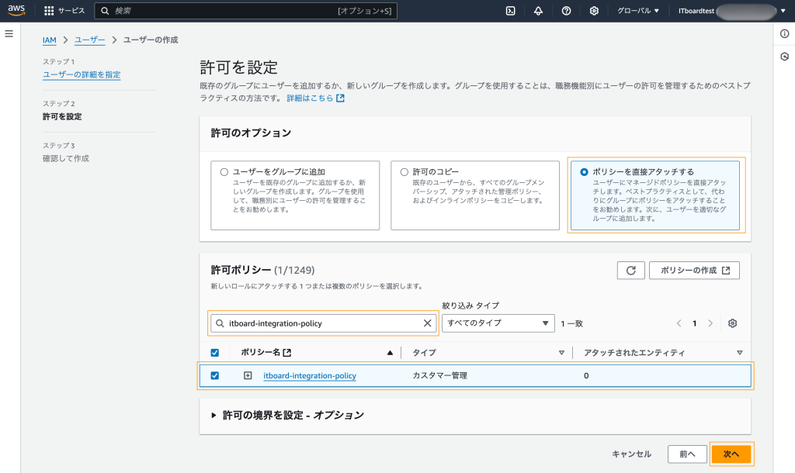Screen dimensions: 795x473
Task: Open the left hamburger navigation menu
Action: pos(9,34)
